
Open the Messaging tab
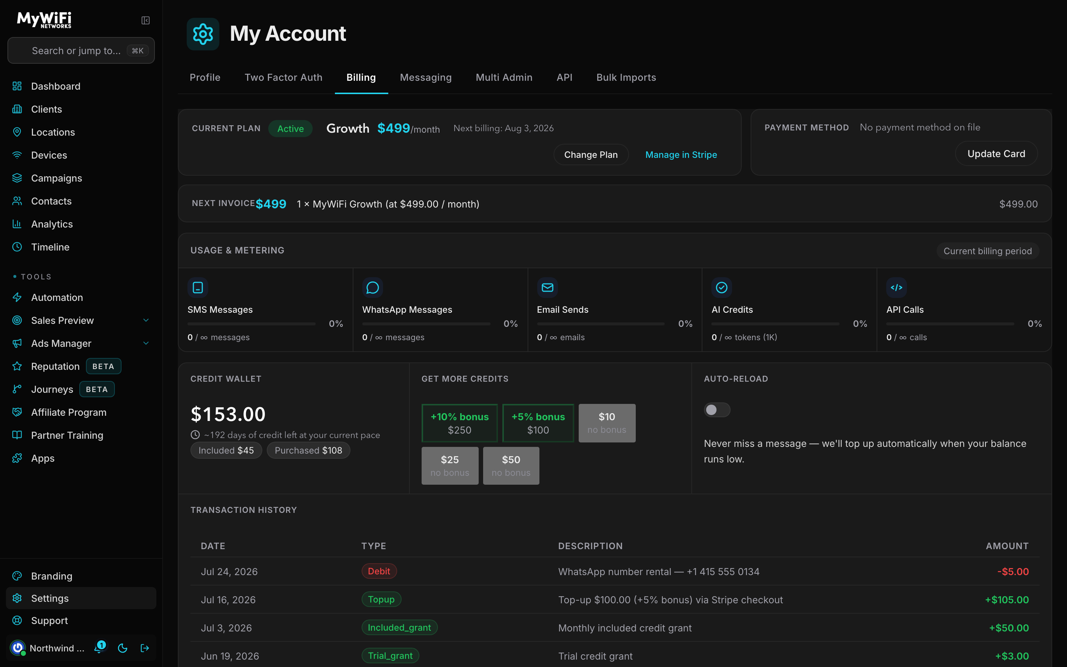pyautogui.click(x=425, y=78)
